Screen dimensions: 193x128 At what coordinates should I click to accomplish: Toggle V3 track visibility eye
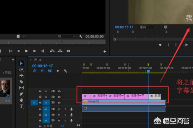(x=59, y=91)
